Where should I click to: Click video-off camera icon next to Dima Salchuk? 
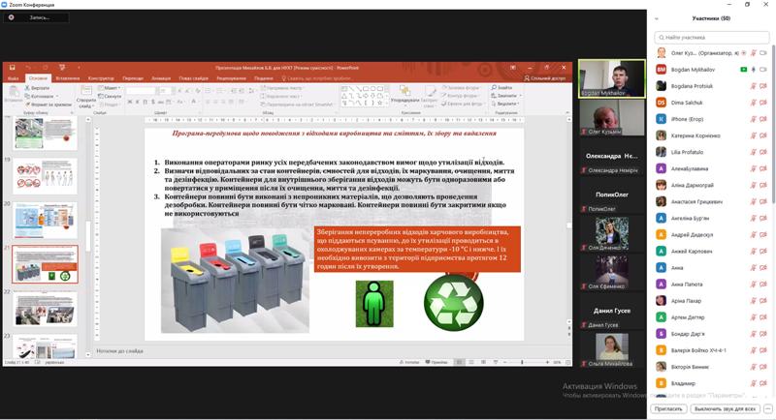[763, 103]
